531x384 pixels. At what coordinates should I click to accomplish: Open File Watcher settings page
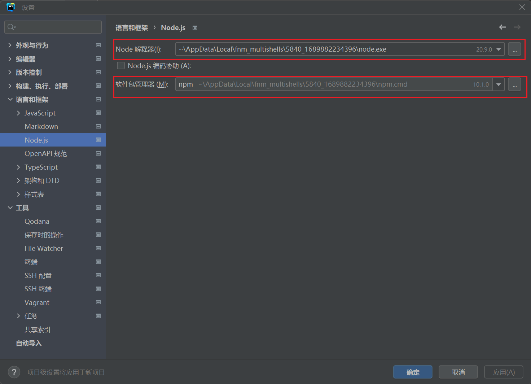(44, 248)
